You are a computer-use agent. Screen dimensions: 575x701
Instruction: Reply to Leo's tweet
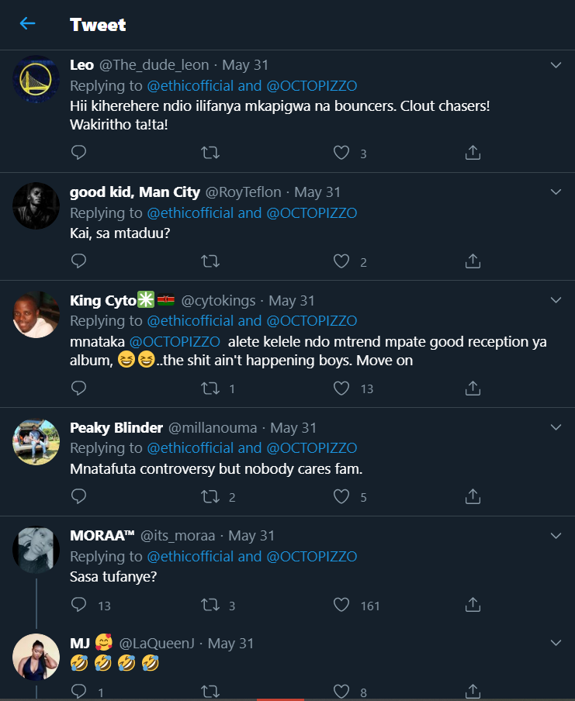click(x=78, y=154)
